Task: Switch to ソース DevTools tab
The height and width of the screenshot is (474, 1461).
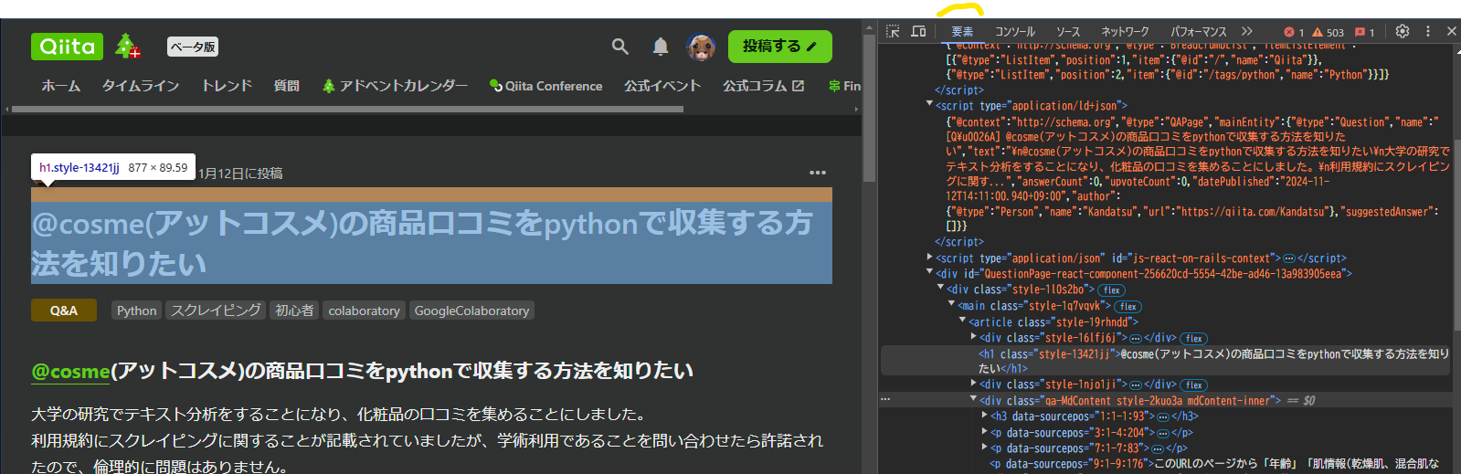Action: coord(1068,31)
